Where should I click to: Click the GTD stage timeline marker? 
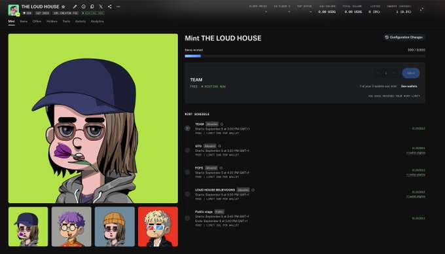[x=188, y=150]
